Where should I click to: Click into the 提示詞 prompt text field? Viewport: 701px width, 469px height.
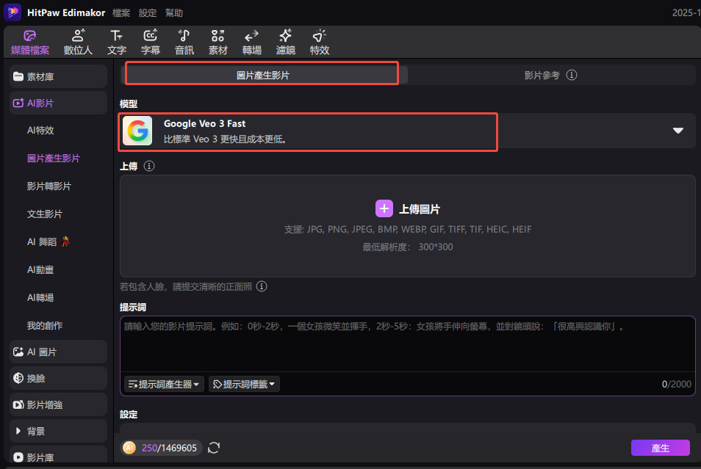coord(407,345)
